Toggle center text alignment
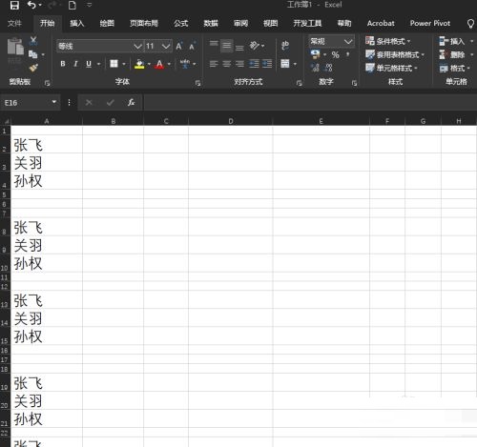477x447 pixels. point(227,64)
